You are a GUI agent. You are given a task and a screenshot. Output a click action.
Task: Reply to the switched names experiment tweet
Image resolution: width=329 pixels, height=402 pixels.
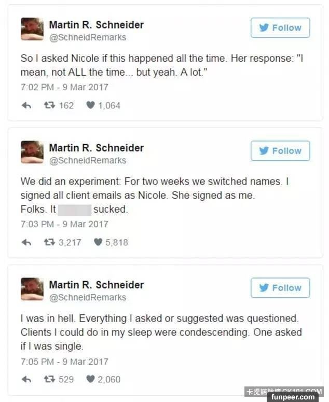click(26, 242)
